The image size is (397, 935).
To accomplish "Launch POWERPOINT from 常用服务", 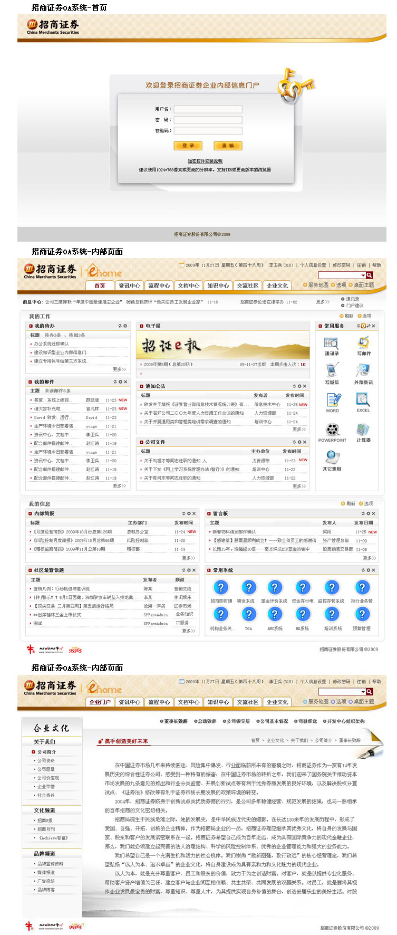I will 332,429.
